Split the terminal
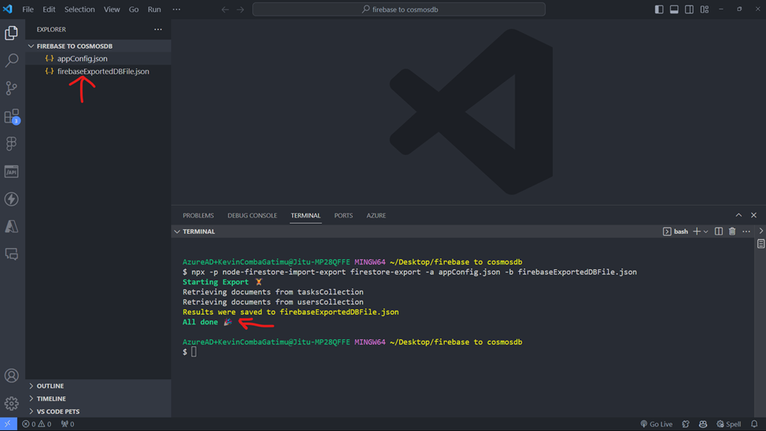Image resolution: width=766 pixels, height=431 pixels. [x=719, y=232]
